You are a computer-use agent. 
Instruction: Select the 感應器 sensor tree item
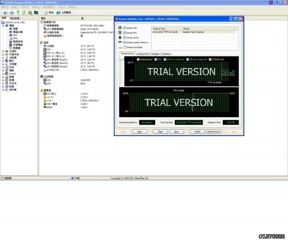tap(17, 48)
